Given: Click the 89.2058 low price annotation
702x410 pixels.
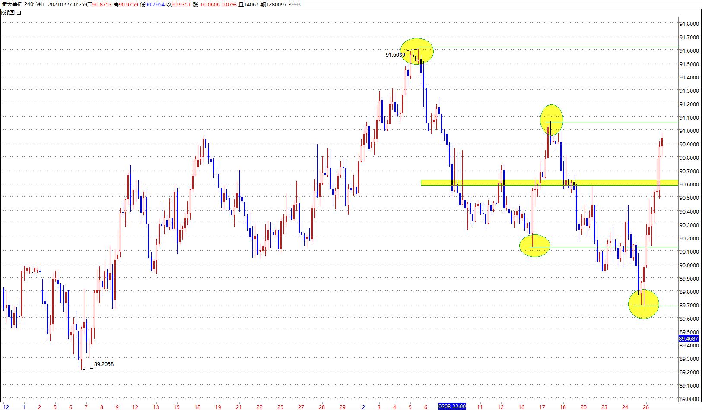Looking at the screenshot, I should tap(104, 364).
